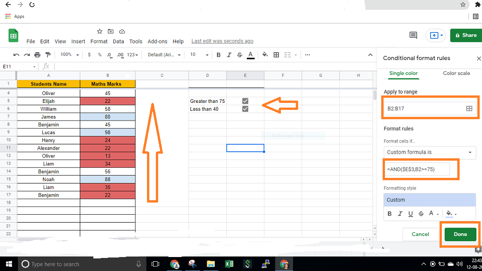Image resolution: width=482 pixels, height=271 pixels.
Task: Click the grid icon beside the B2:B17 range field
Action: [x=470, y=108]
